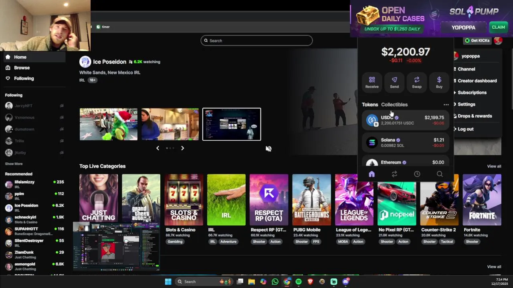Choose Log out in user menu
Image resolution: width=513 pixels, height=288 pixels.
tap(465, 129)
